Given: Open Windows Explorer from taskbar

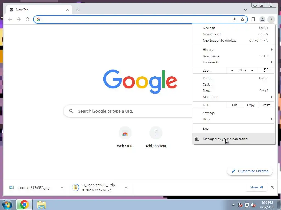Looking at the screenshot, I should (x=41, y=205).
